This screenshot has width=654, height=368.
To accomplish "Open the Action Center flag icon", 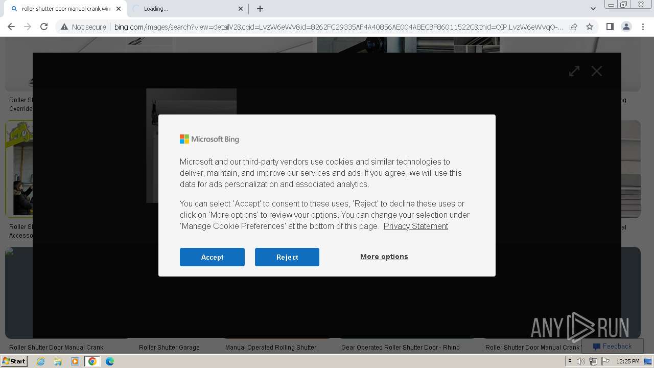I will 605,361.
